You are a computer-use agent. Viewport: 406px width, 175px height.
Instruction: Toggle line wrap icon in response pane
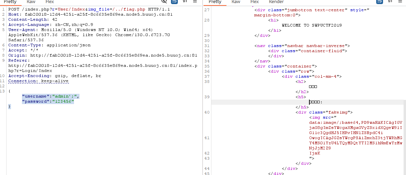pos(380,2)
